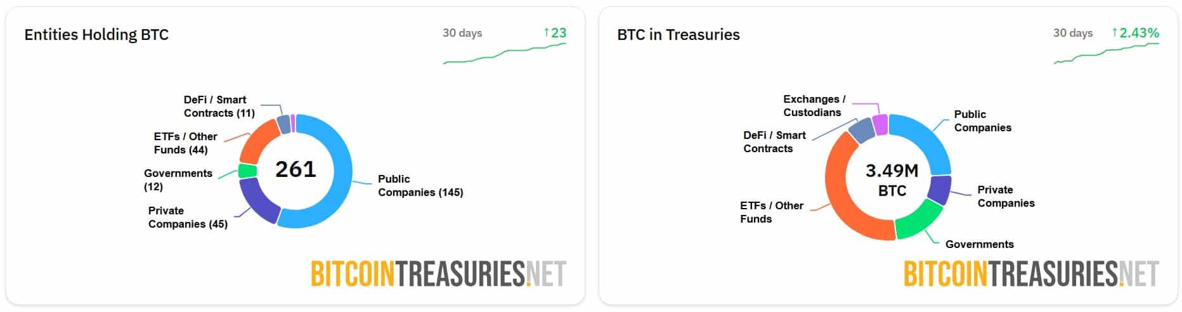Click the green up-arrow 2.43% indicator
1182x312 pixels.
1135,32
